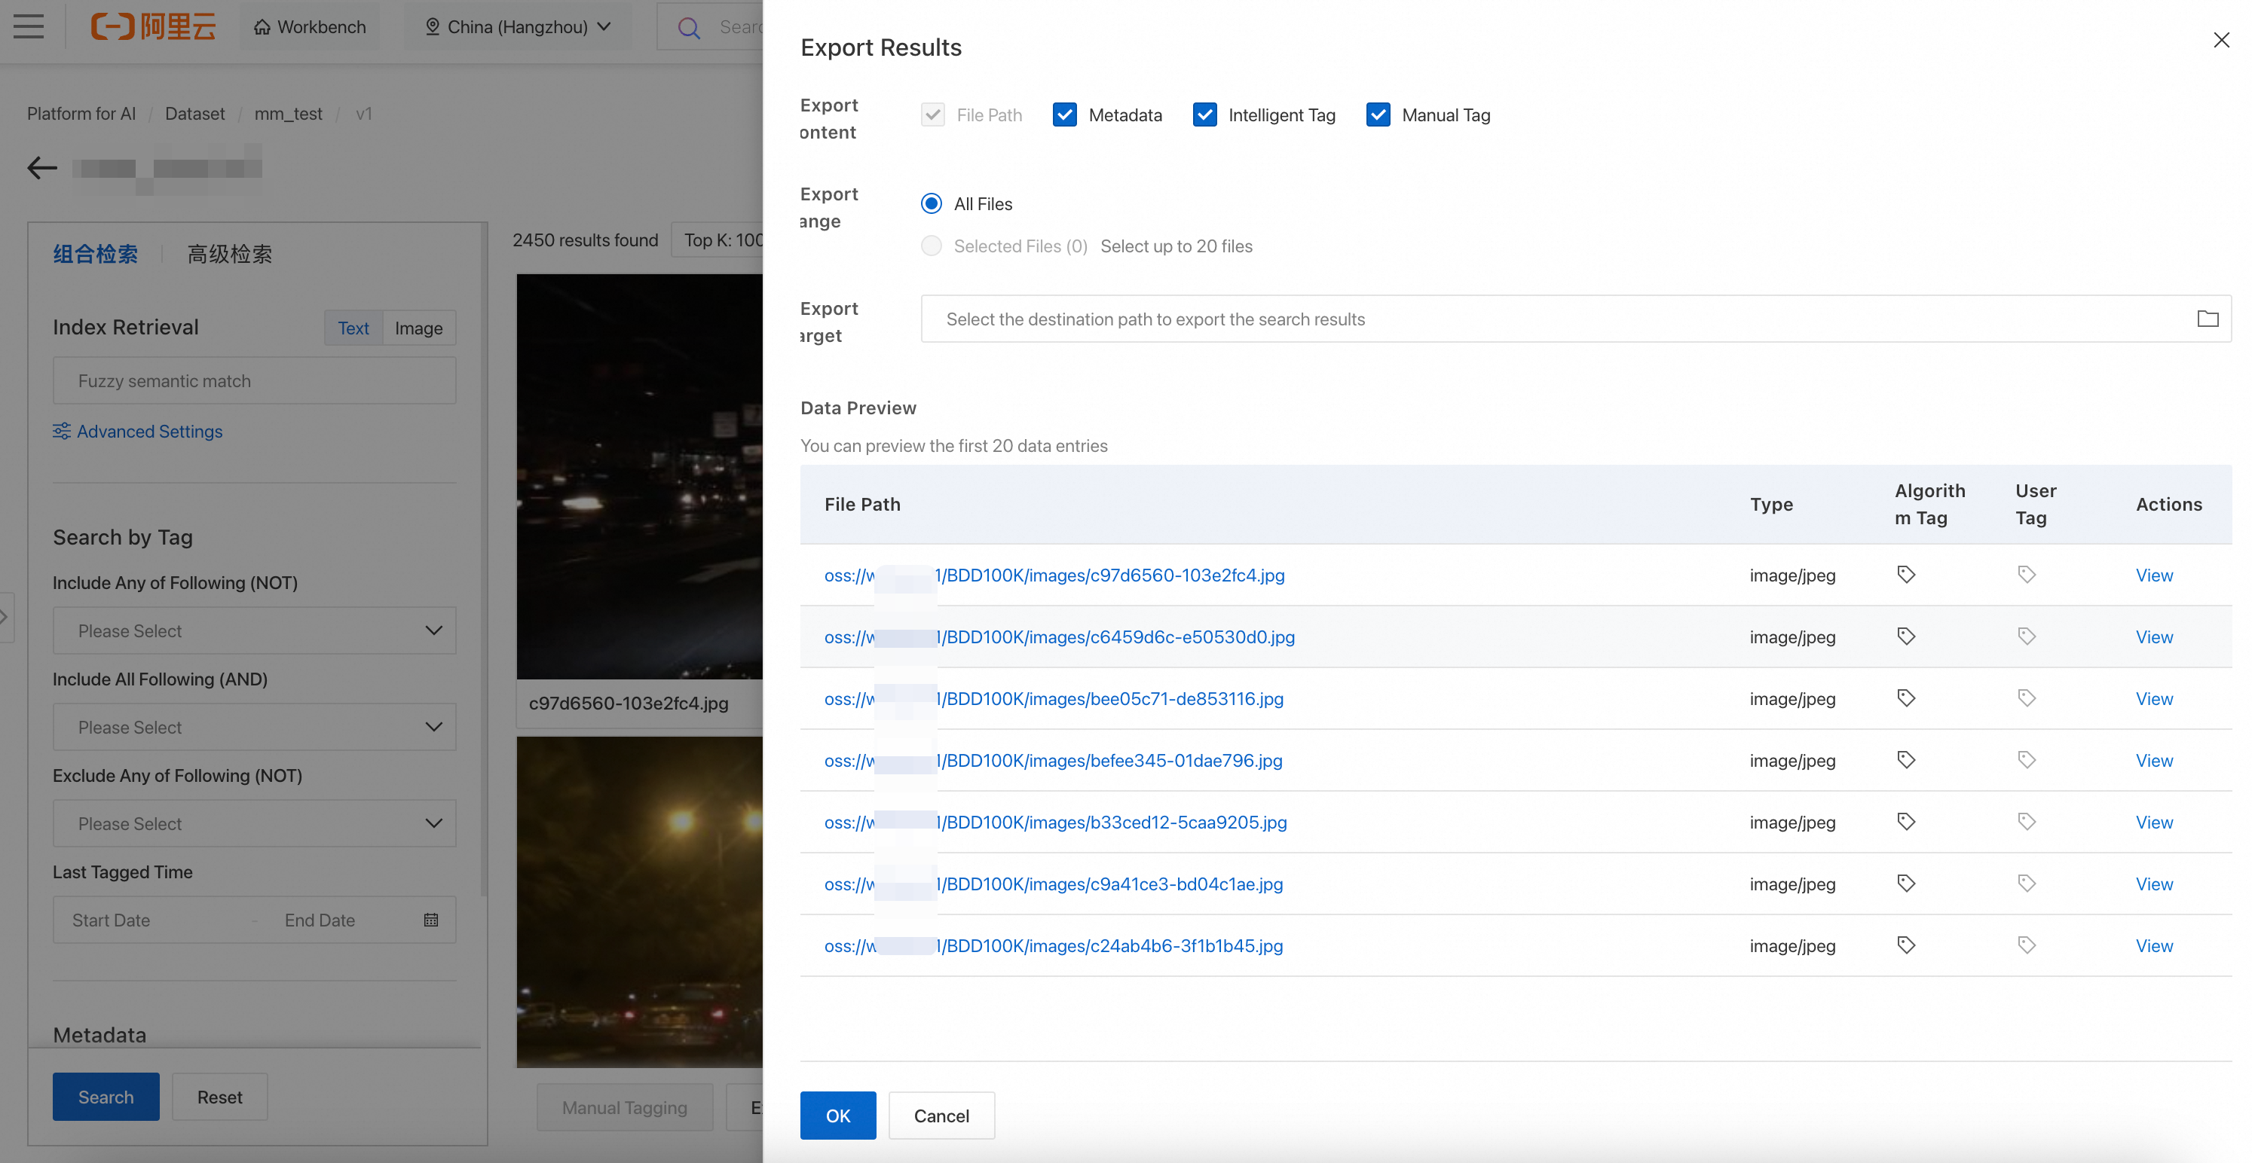Click the back arrow beside dataset name

(42, 167)
